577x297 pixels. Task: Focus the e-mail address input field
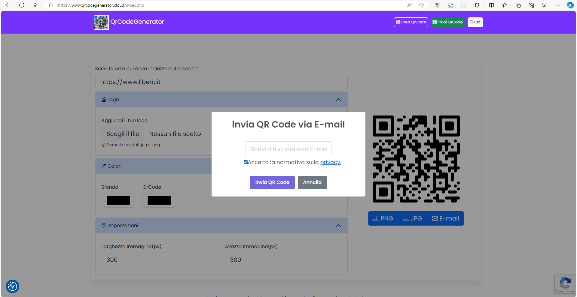tap(288, 149)
